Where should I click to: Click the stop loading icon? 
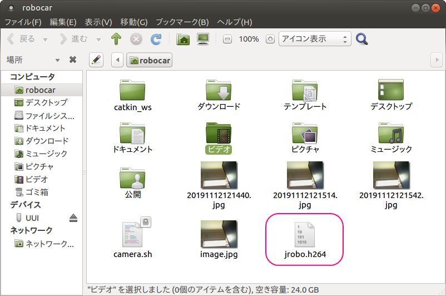point(136,39)
